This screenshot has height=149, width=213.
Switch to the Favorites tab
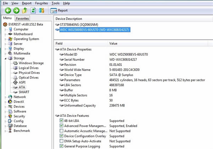[22, 18]
